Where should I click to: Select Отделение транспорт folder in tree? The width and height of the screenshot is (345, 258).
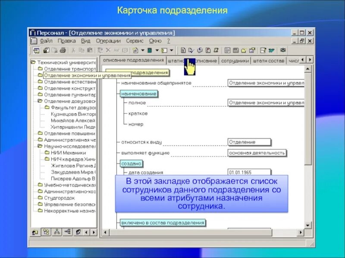point(70,69)
